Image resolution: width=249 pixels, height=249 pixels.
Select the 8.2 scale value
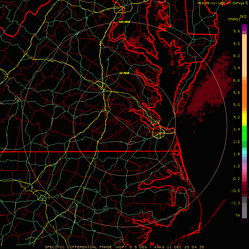click(237, 56)
